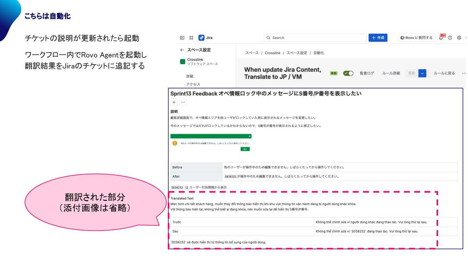This screenshot has width=468, height=263.
Task: Click the rule title When update Jira Content
Action: point(282,73)
